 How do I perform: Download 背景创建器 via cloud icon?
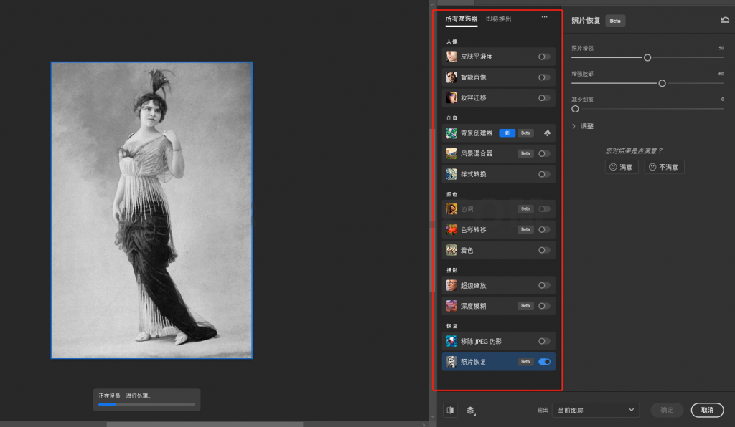click(x=547, y=133)
